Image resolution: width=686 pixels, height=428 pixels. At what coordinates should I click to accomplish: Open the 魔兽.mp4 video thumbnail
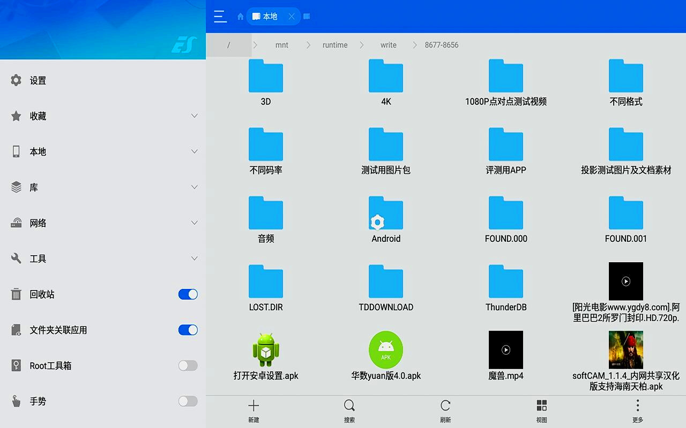pyautogui.click(x=505, y=350)
